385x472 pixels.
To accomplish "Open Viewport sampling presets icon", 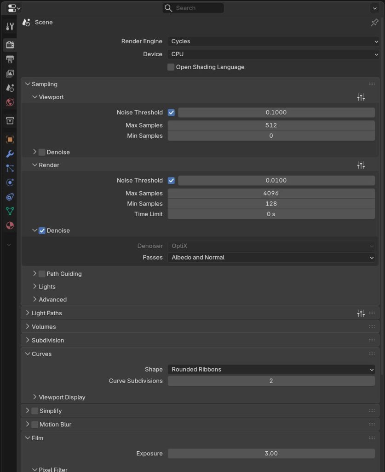I will coord(361,97).
